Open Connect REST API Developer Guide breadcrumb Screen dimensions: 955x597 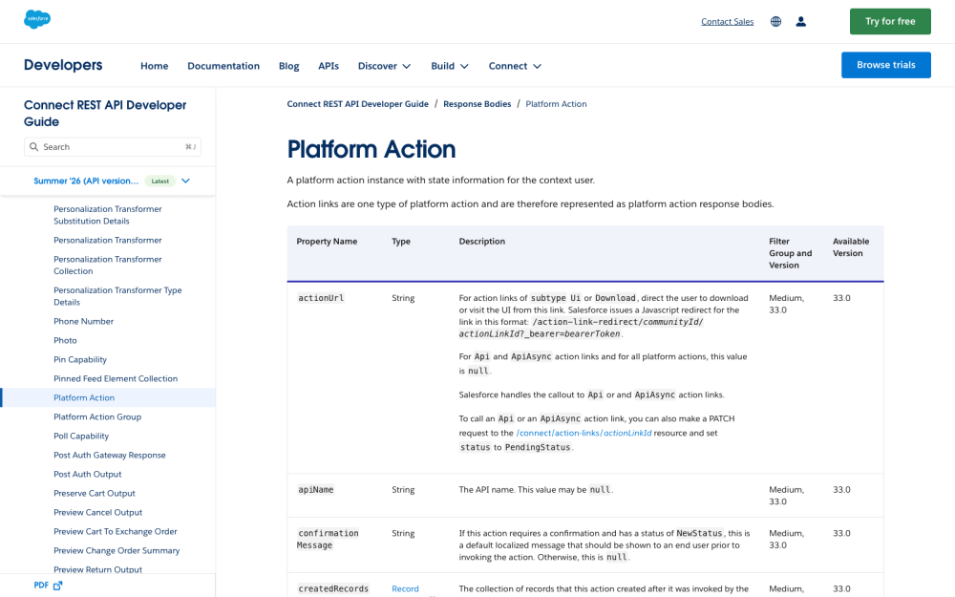tap(357, 104)
